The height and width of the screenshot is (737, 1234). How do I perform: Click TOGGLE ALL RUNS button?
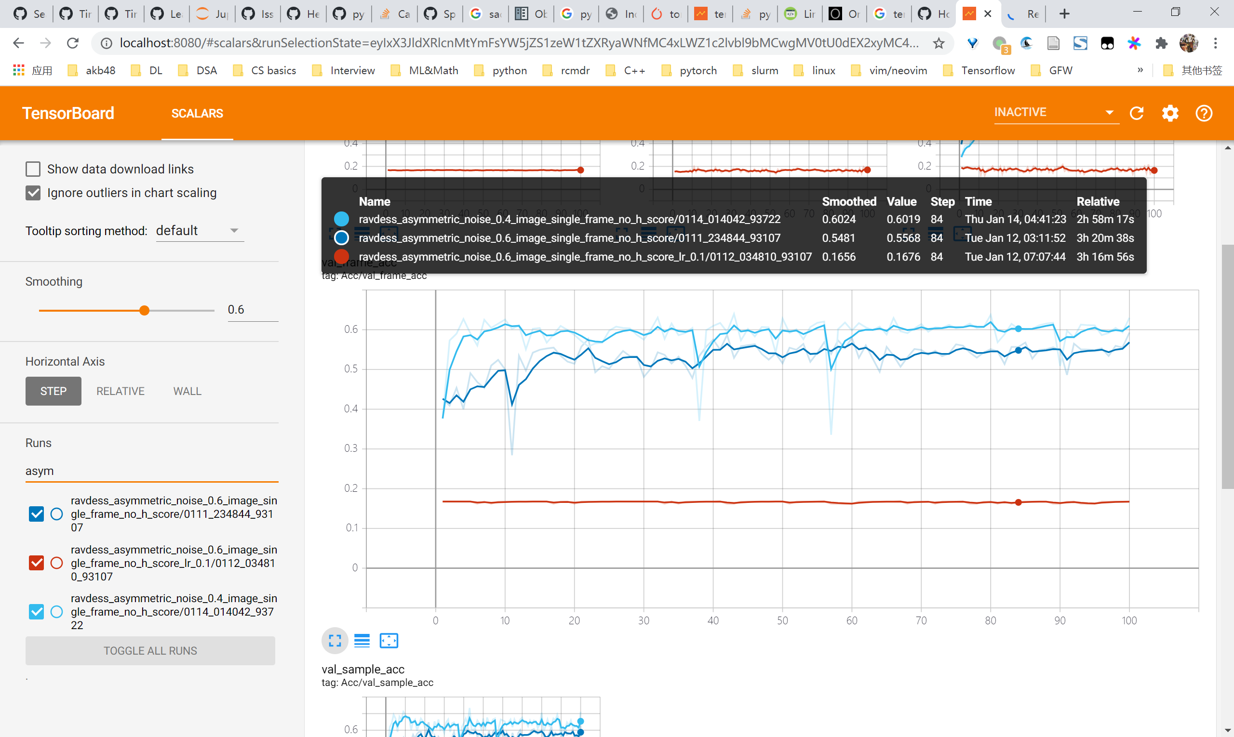click(150, 651)
